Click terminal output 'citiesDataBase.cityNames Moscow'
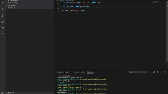Viewport: 168px width, 94px height. click(69, 78)
